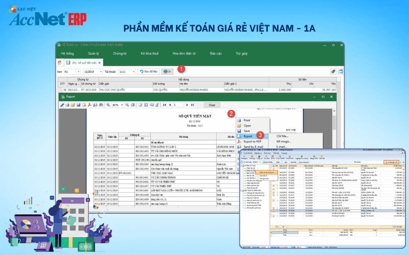
Task: Click the window layout icon at toolbar far right
Action: [340, 71]
